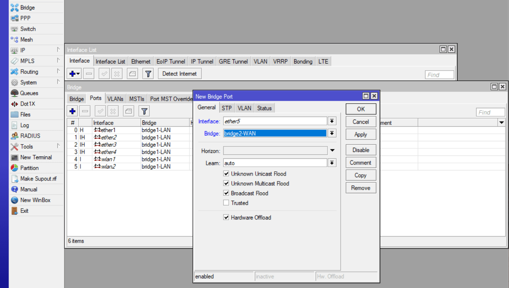Click the comment icon in Bridge Ports toolbar

point(129,111)
